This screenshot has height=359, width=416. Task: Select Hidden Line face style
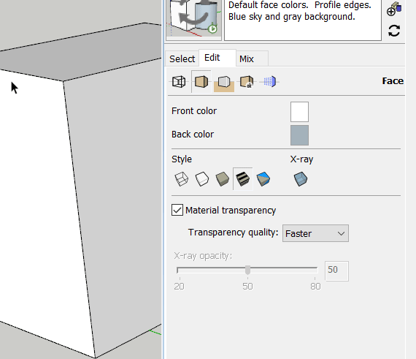(x=202, y=179)
